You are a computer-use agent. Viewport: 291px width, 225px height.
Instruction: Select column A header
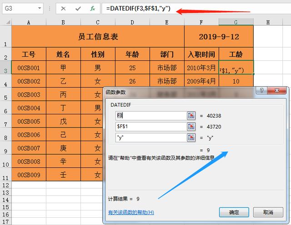29,22
